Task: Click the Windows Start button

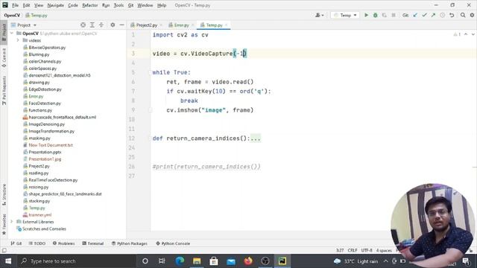Action: (8, 261)
